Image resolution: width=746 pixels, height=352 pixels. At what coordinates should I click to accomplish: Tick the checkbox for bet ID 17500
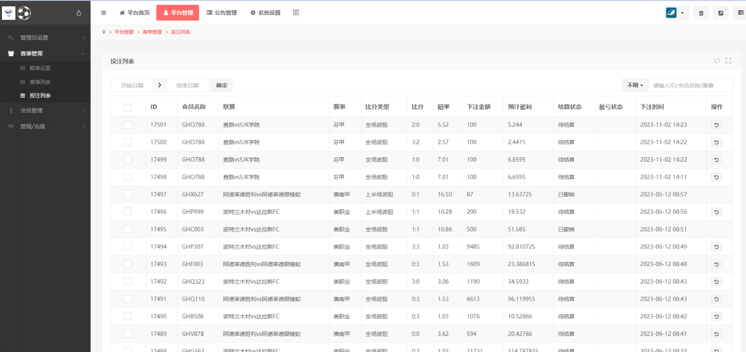coord(128,142)
